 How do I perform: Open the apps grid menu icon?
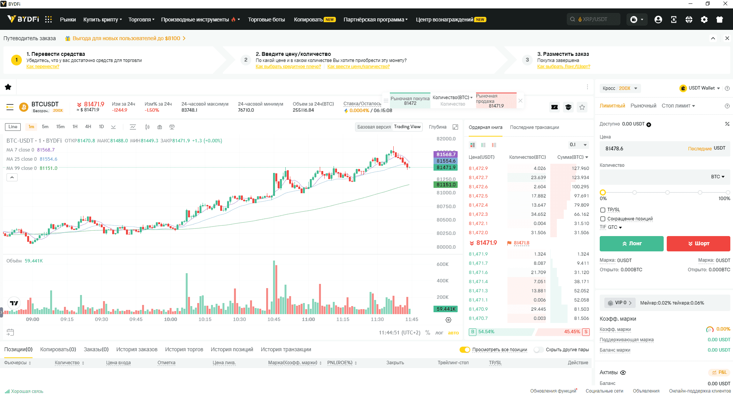pyautogui.click(x=48, y=19)
